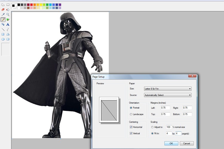Viewport: 224px width, 149px height.
Task: Open the paper Size dropdown
Action: point(168,89)
